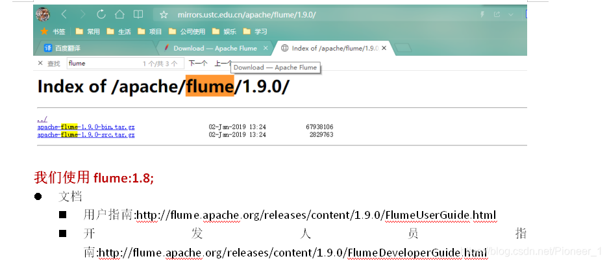This screenshot has height=263, width=607.
Task: Click the share page icon
Action: [x=497, y=15]
